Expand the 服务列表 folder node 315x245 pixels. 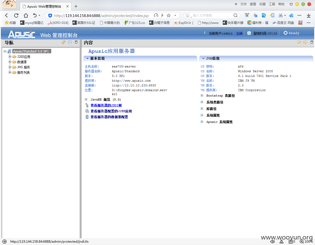(10, 72)
